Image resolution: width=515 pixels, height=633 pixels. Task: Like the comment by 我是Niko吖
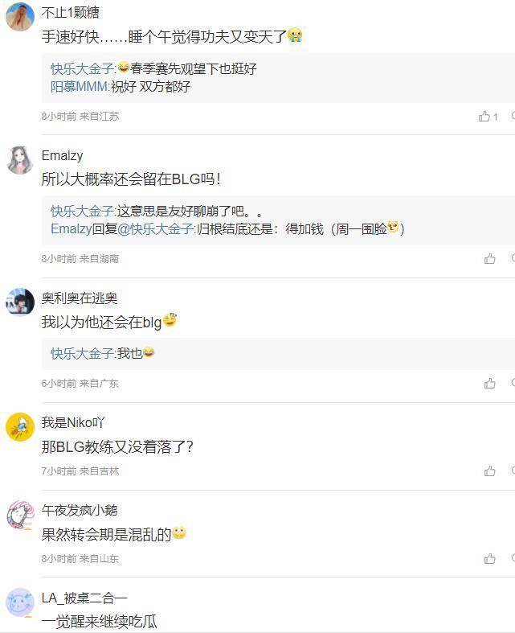click(x=490, y=471)
